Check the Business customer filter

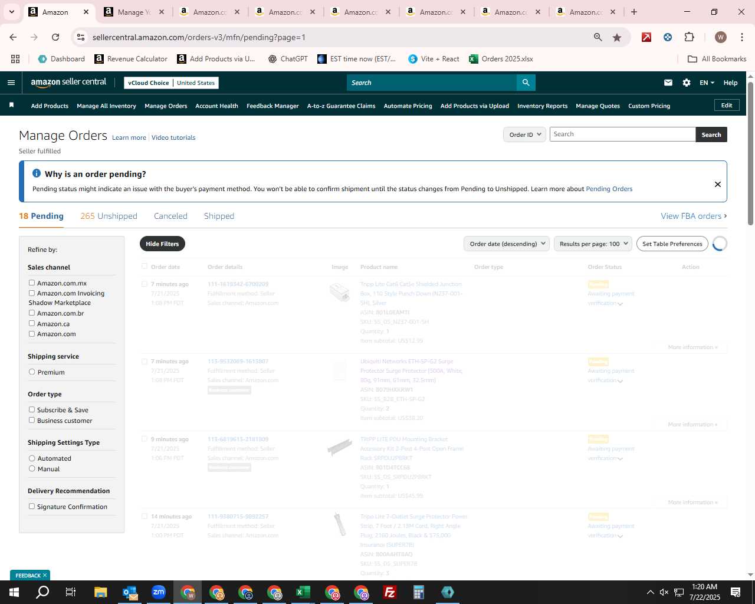click(x=32, y=421)
